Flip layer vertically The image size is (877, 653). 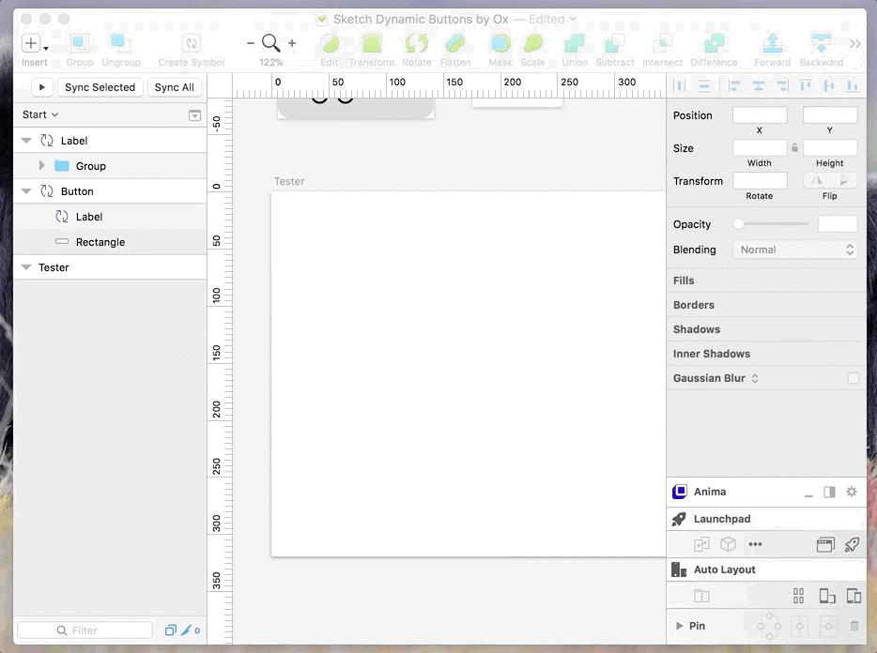pyautogui.click(x=844, y=180)
